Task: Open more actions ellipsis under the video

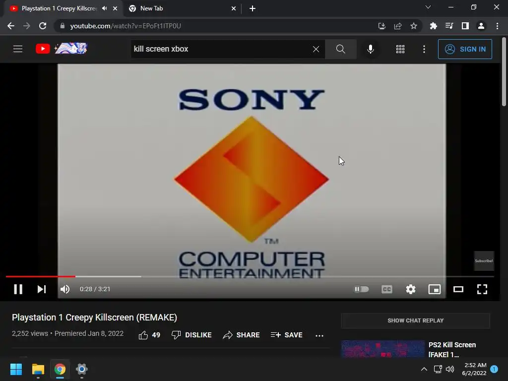Action: [x=319, y=336]
